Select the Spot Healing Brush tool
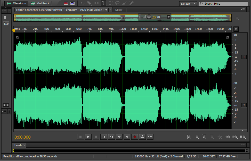Image resolution: width=251 pixels, height=161 pixels. 131,3
